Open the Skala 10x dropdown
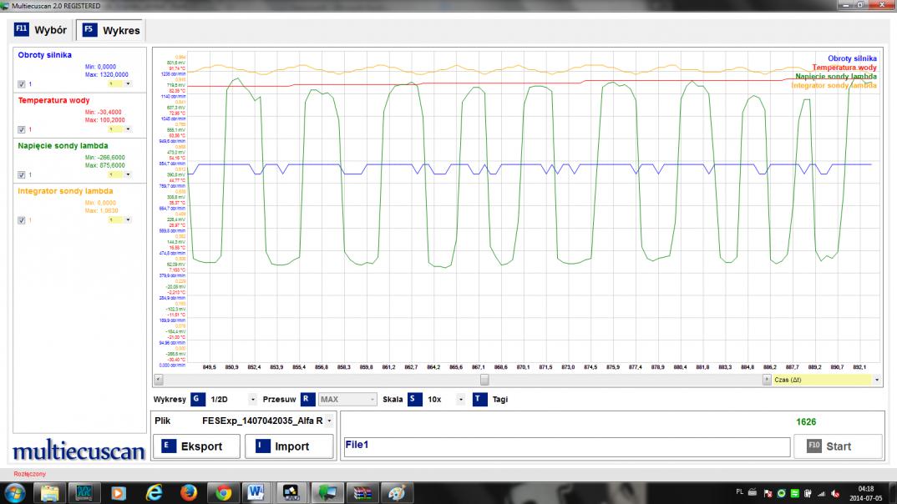Image resolution: width=897 pixels, height=504 pixels. pos(460,400)
